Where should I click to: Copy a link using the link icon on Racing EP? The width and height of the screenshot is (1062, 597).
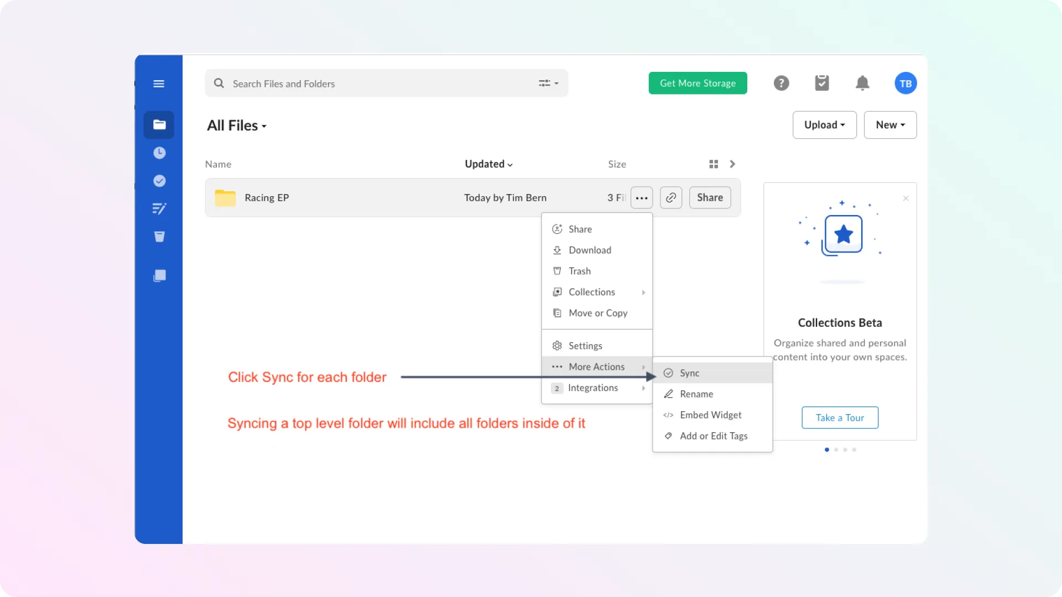click(x=670, y=197)
